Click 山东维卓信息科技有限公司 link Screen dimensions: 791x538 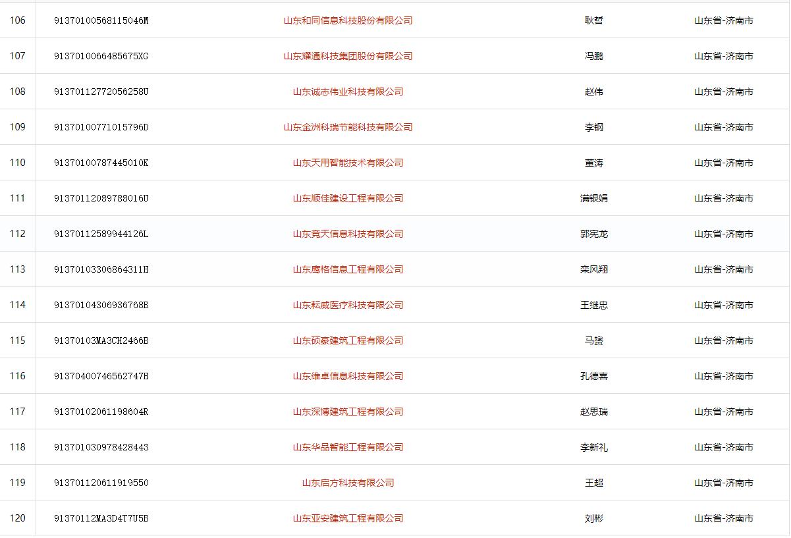(x=348, y=376)
